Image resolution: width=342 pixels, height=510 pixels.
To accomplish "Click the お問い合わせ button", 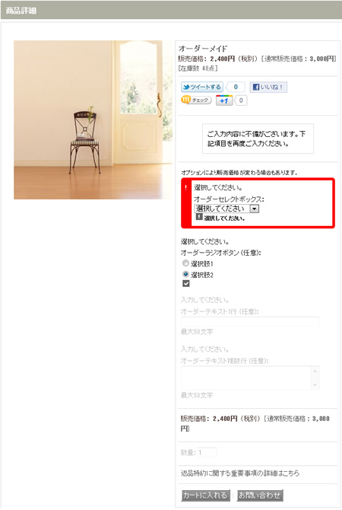I will click(260, 496).
